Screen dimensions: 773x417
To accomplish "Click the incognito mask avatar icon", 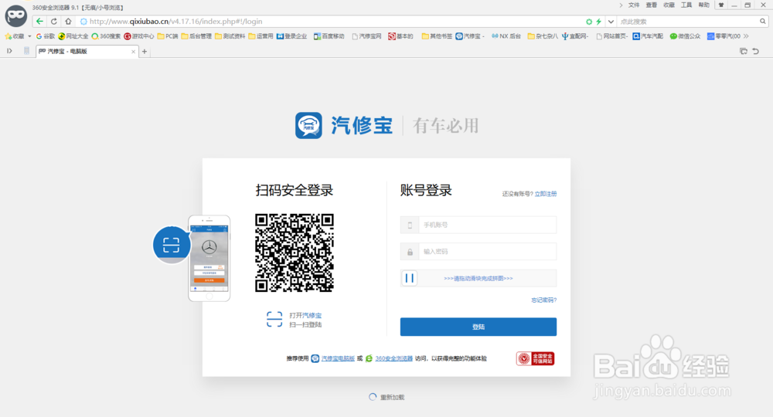I will tap(15, 15).
